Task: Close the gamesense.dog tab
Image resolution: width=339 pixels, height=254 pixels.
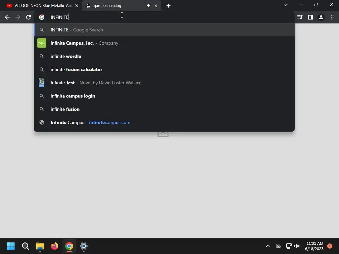Action: 156,6
